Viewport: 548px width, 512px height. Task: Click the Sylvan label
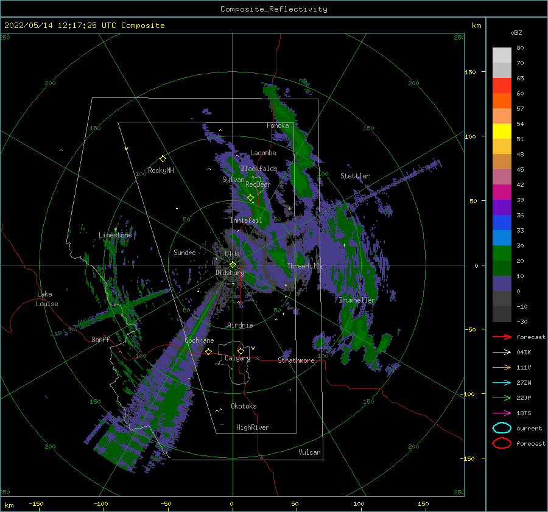(233, 180)
